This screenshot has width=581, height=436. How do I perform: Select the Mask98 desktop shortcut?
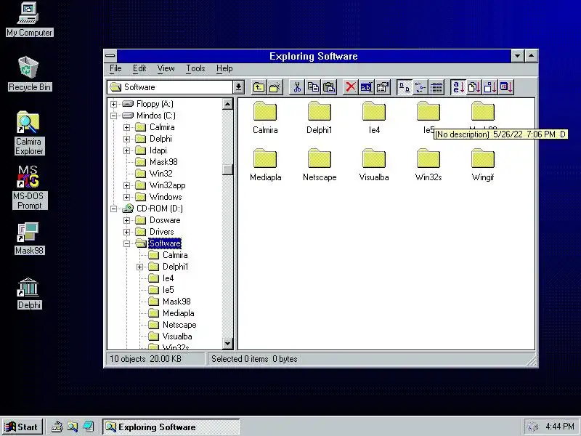click(x=29, y=239)
